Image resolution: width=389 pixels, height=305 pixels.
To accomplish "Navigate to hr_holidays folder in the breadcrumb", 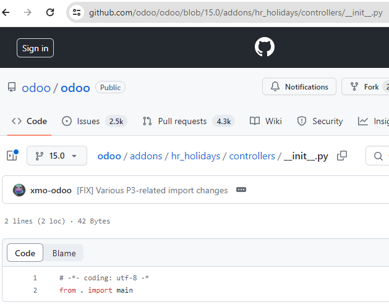I will [x=195, y=156].
